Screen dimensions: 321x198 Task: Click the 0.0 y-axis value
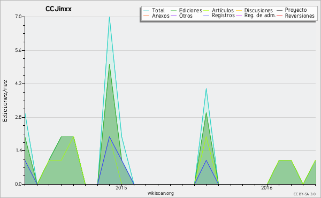click(x=18, y=184)
